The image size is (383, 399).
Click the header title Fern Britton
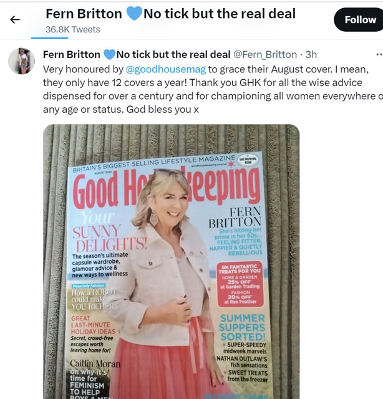pos(84,14)
